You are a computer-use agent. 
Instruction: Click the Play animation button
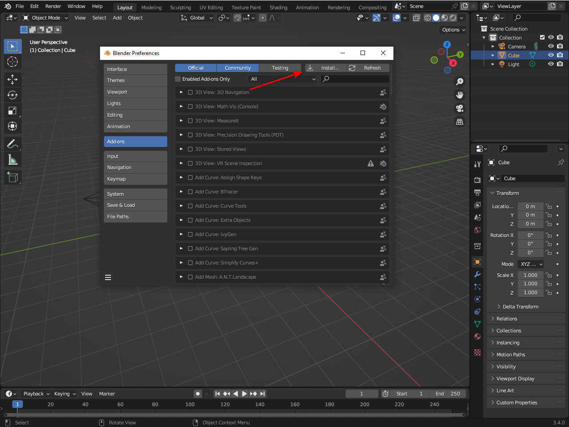point(244,394)
